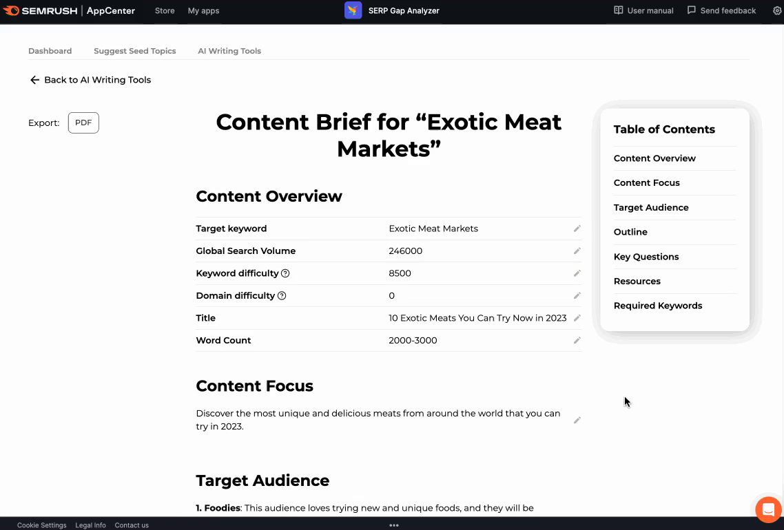Screen dimensions: 784x530
Task: Click the 'Content Brief for Exotic Meat Markets' heading
Action: coord(389,136)
